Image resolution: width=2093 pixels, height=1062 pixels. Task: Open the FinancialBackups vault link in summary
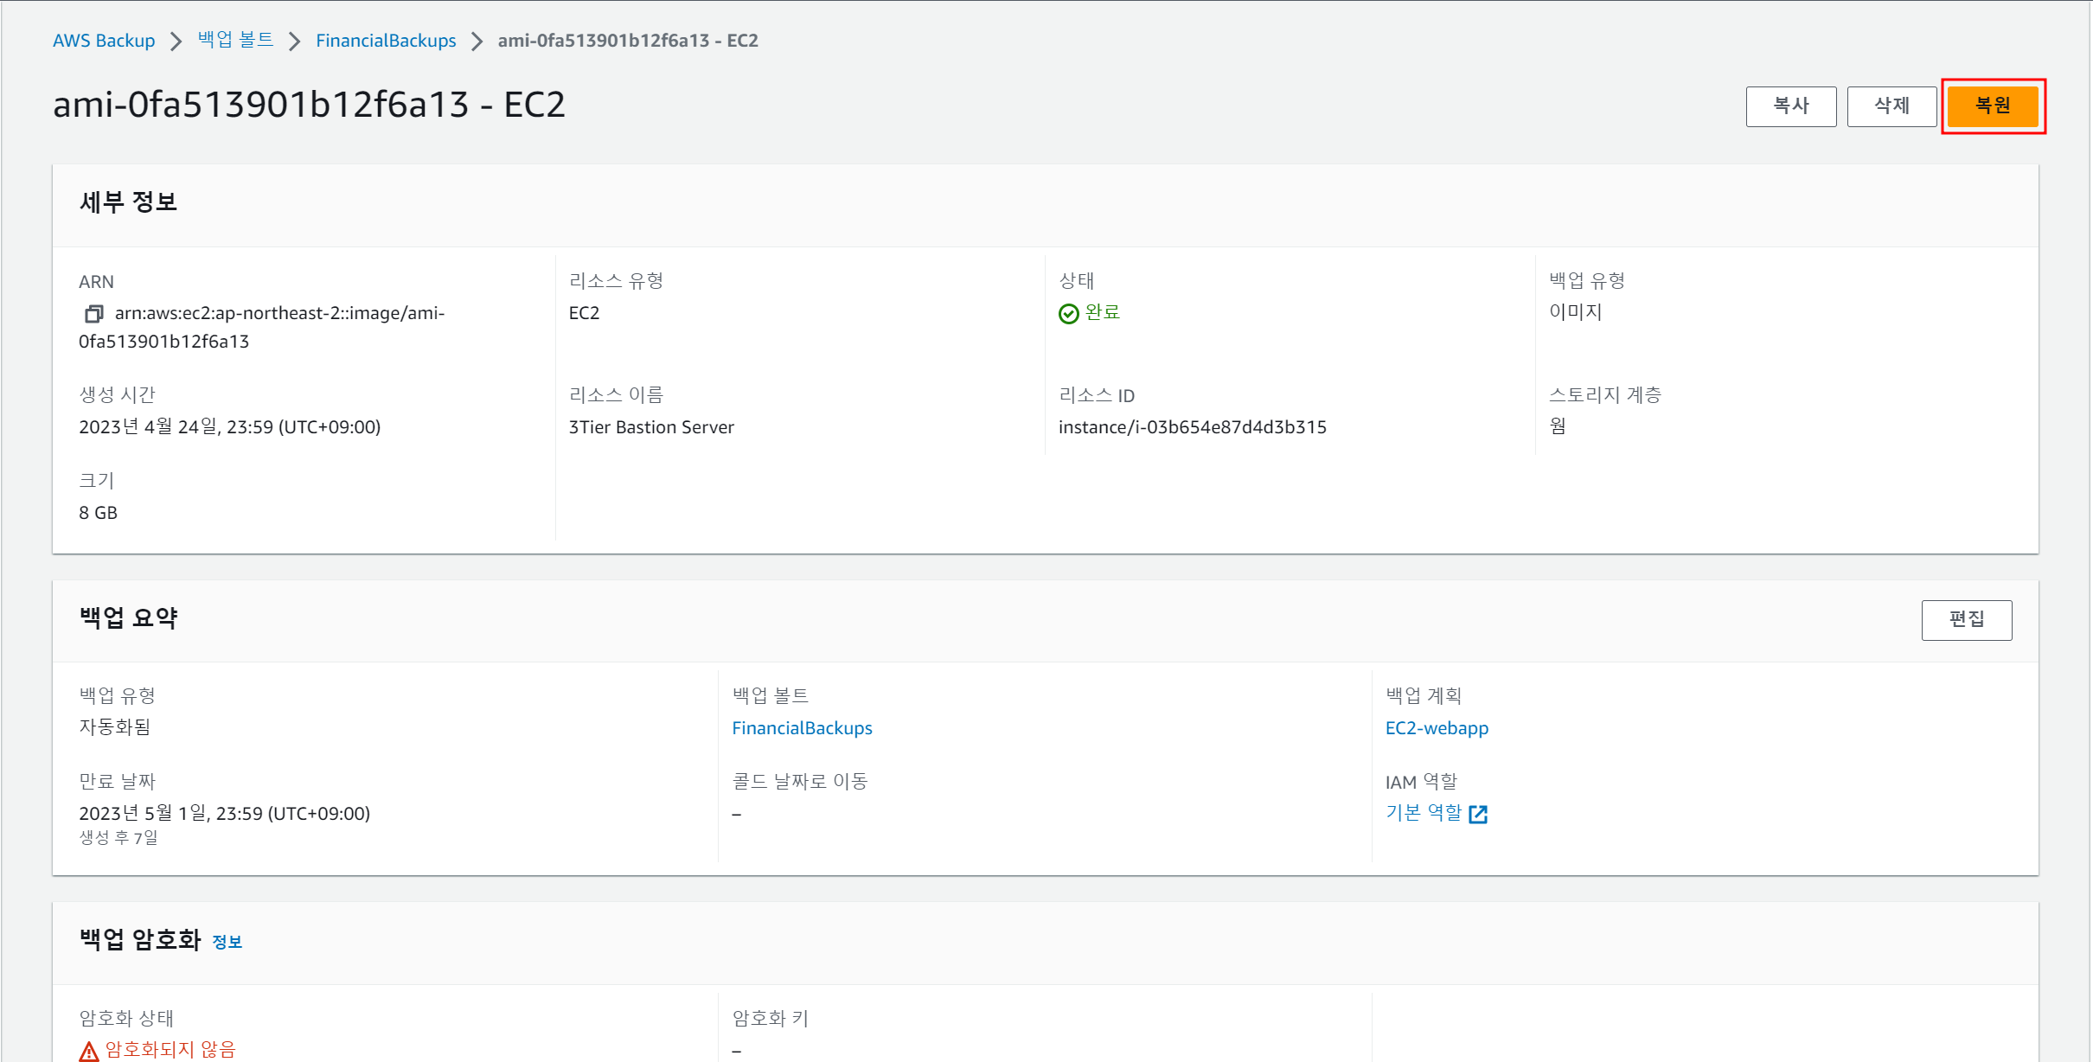point(802,728)
